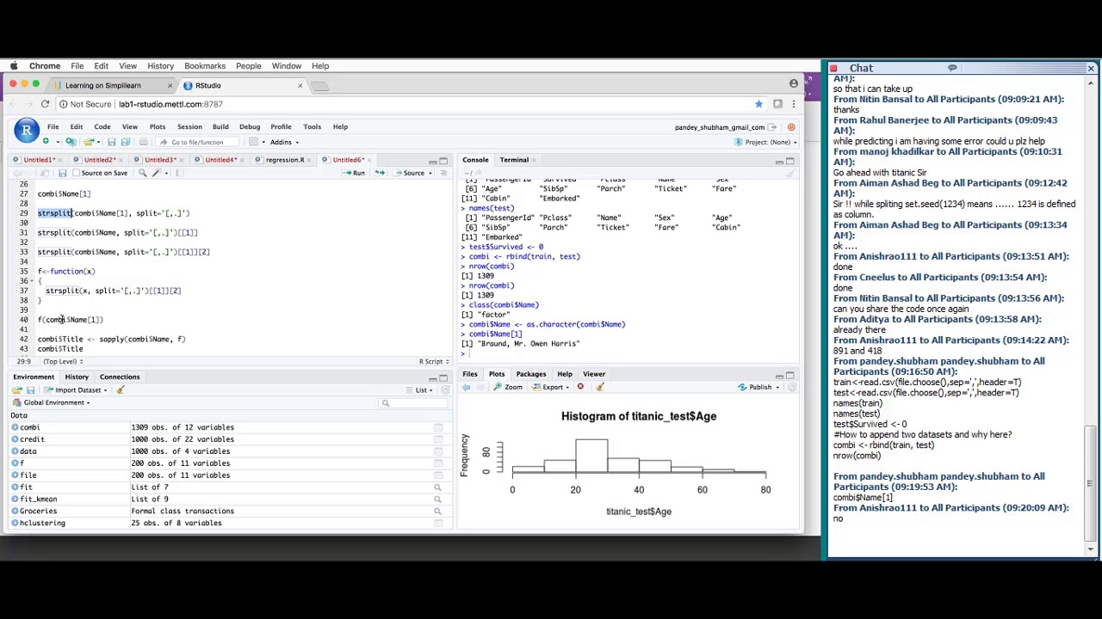Screen dimensions: 1102x619
Task: Click the red Quit session power icon
Action: pyautogui.click(x=791, y=127)
